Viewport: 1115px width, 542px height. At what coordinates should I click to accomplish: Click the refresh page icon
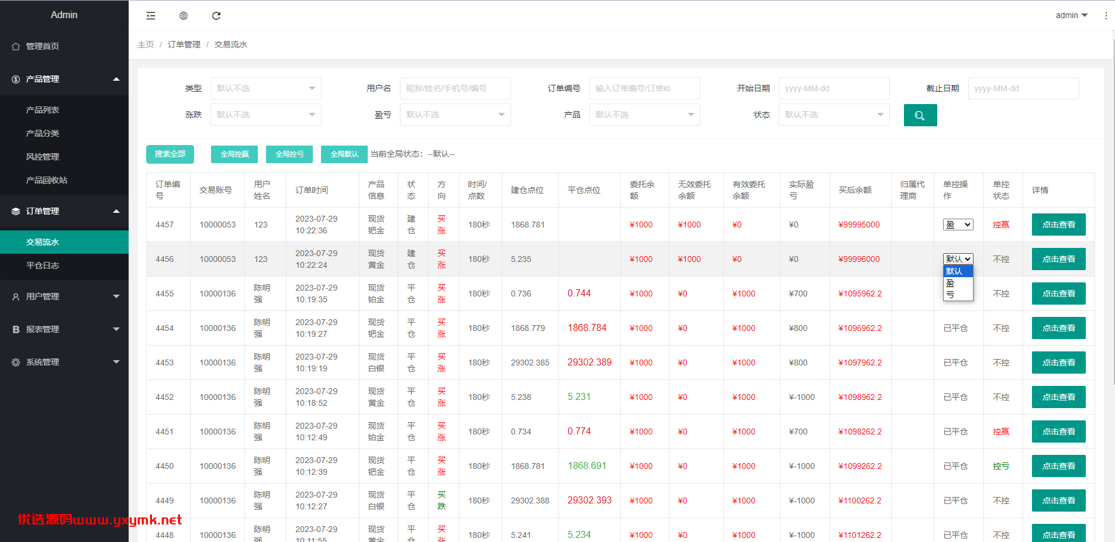[x=216, y=16]
